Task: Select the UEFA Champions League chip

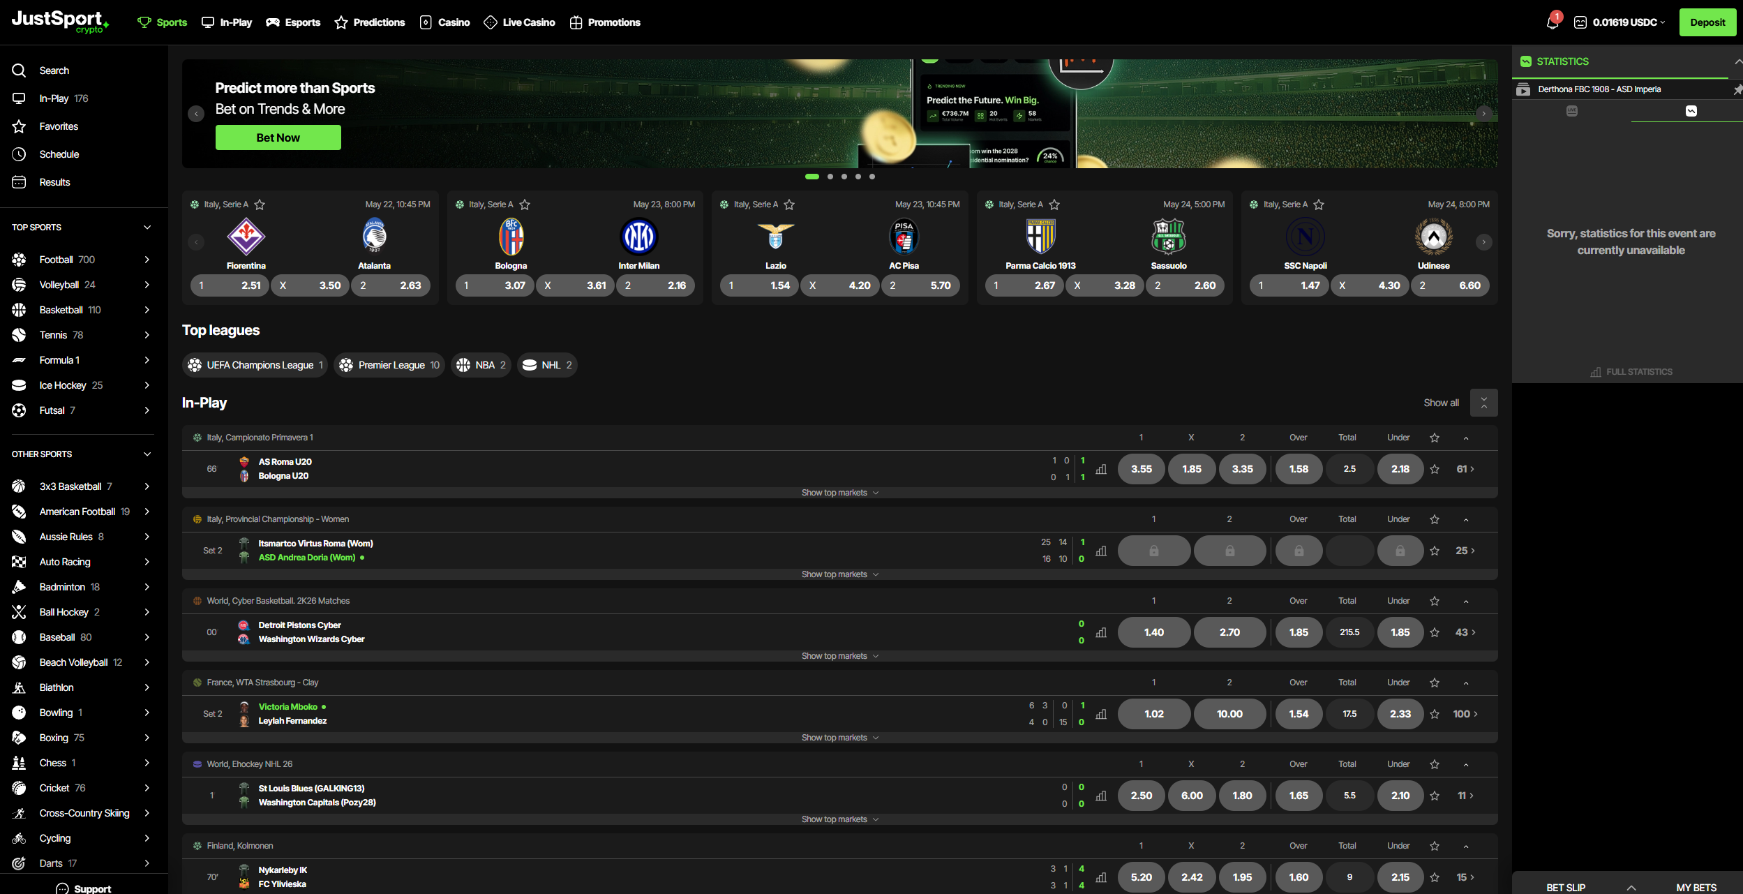Action: (x=255, y=365)
